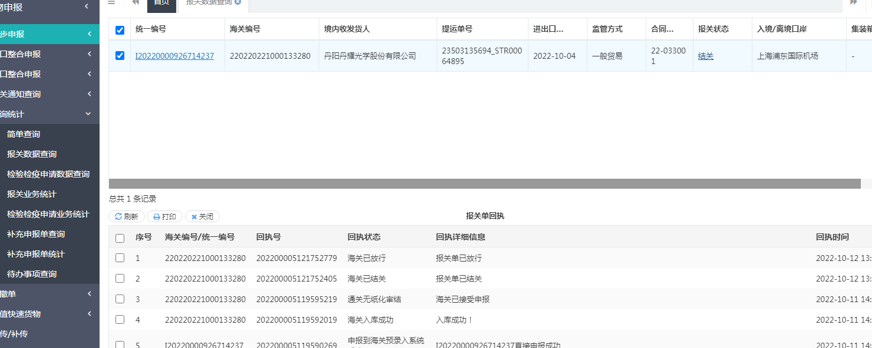This screenshot has height=348, width=872.
Task: Click the 刷新 refresh button
Action: click(127, 216)
